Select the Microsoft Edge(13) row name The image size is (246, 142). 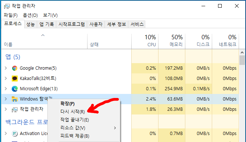(x=39, y=89)
